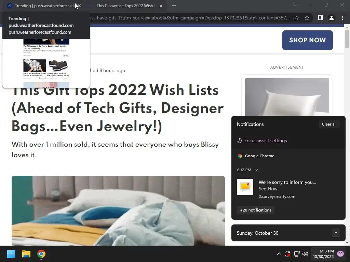The image size is (350, 262).
Task: Bookmark this page with the star icon
Action: [x=307, y=18]
